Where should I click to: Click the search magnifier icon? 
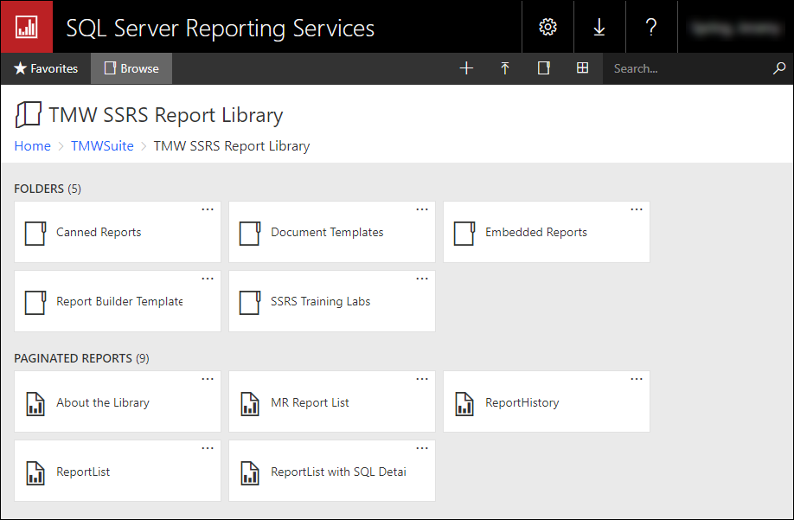click(x=778, y=68)
